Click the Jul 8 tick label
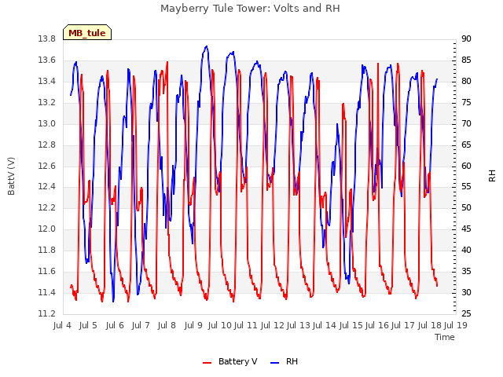Image resolution: width=503 pixels, height=377 pixels. coord(167,325)
